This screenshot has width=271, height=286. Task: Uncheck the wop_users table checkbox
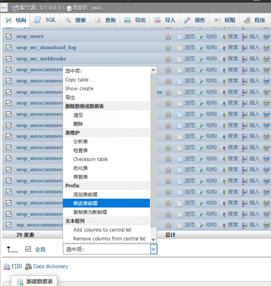point(8,37)
